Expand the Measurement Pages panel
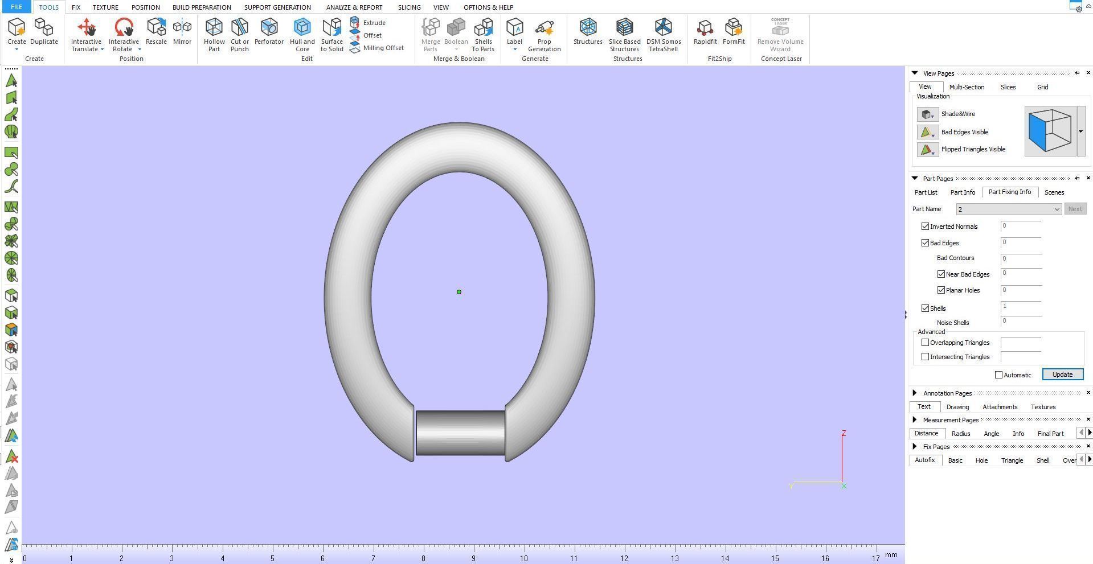 click(915, 420)
